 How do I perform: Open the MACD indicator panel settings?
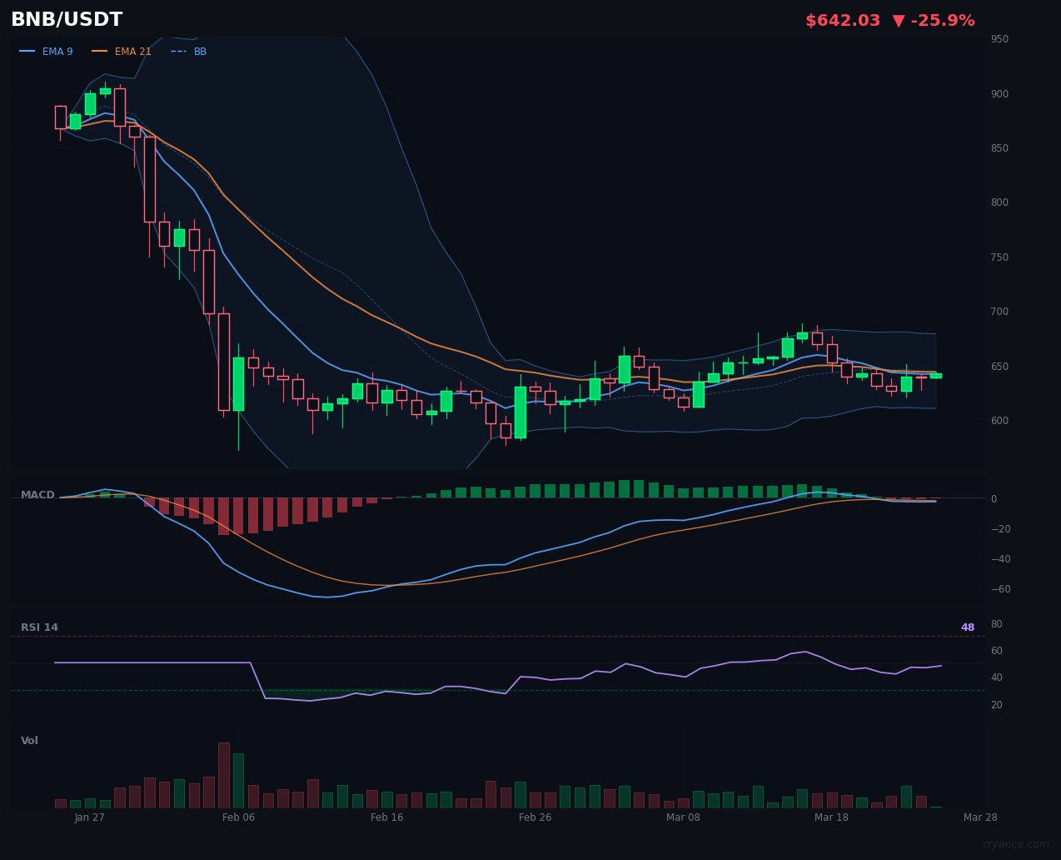click(x=37, y=494)
